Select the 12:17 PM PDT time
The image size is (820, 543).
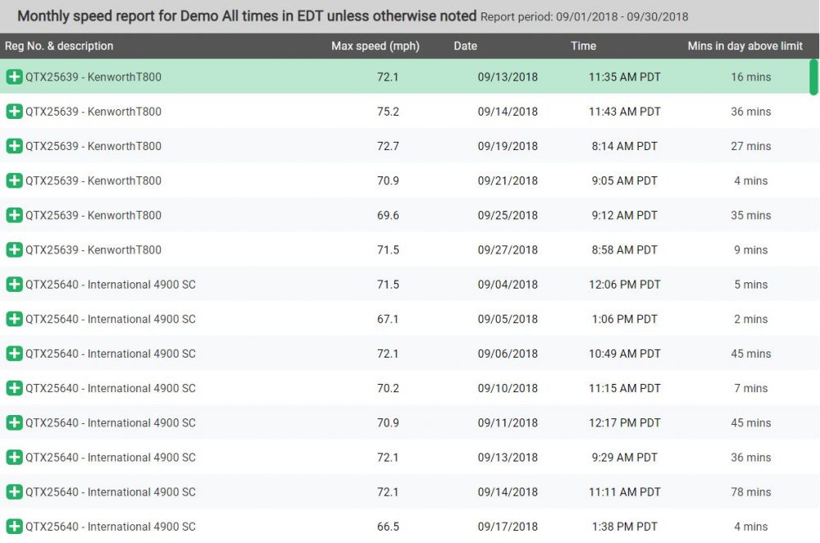[x=624, y=422]
